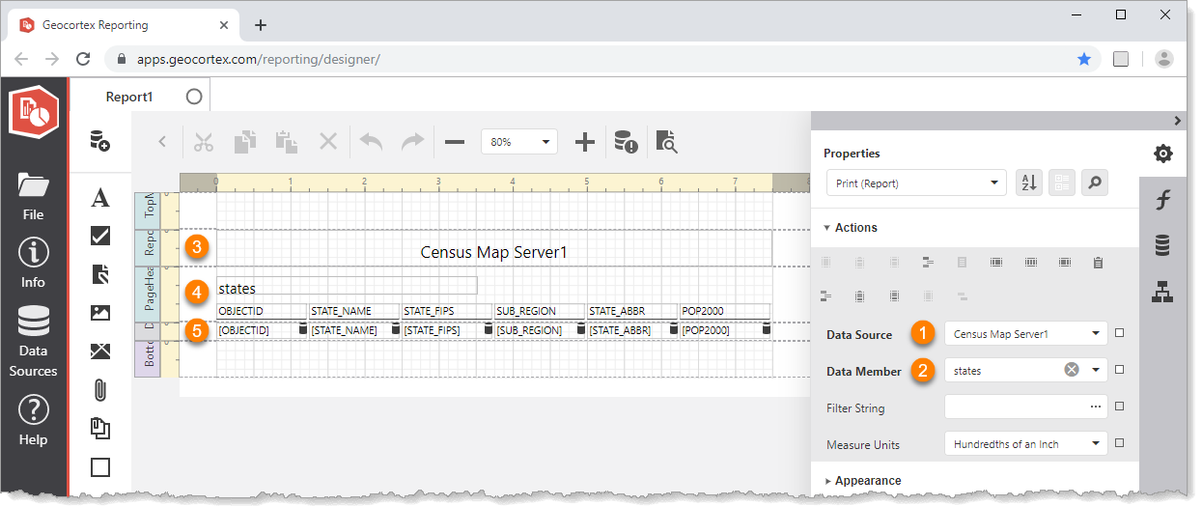Zoom out with the minus button

(455, 141)
